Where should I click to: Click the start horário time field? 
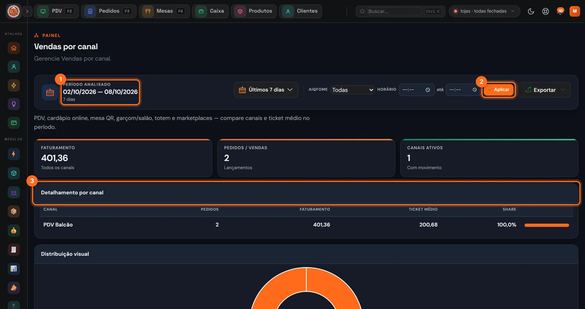[416, 90]
